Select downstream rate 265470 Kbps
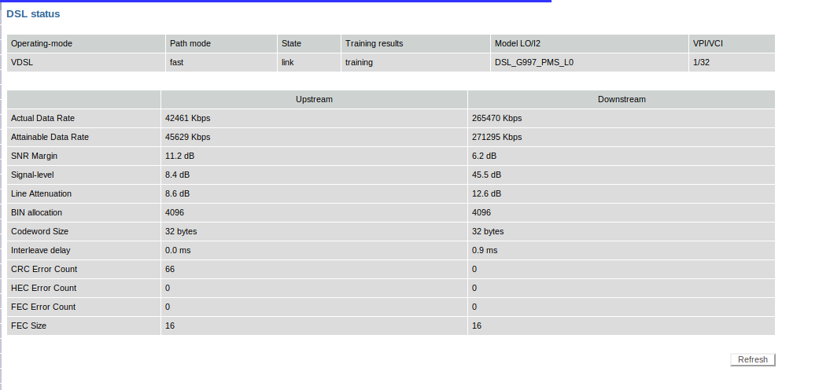This screenshot has height=390, width=819. (x=496, y=118)
